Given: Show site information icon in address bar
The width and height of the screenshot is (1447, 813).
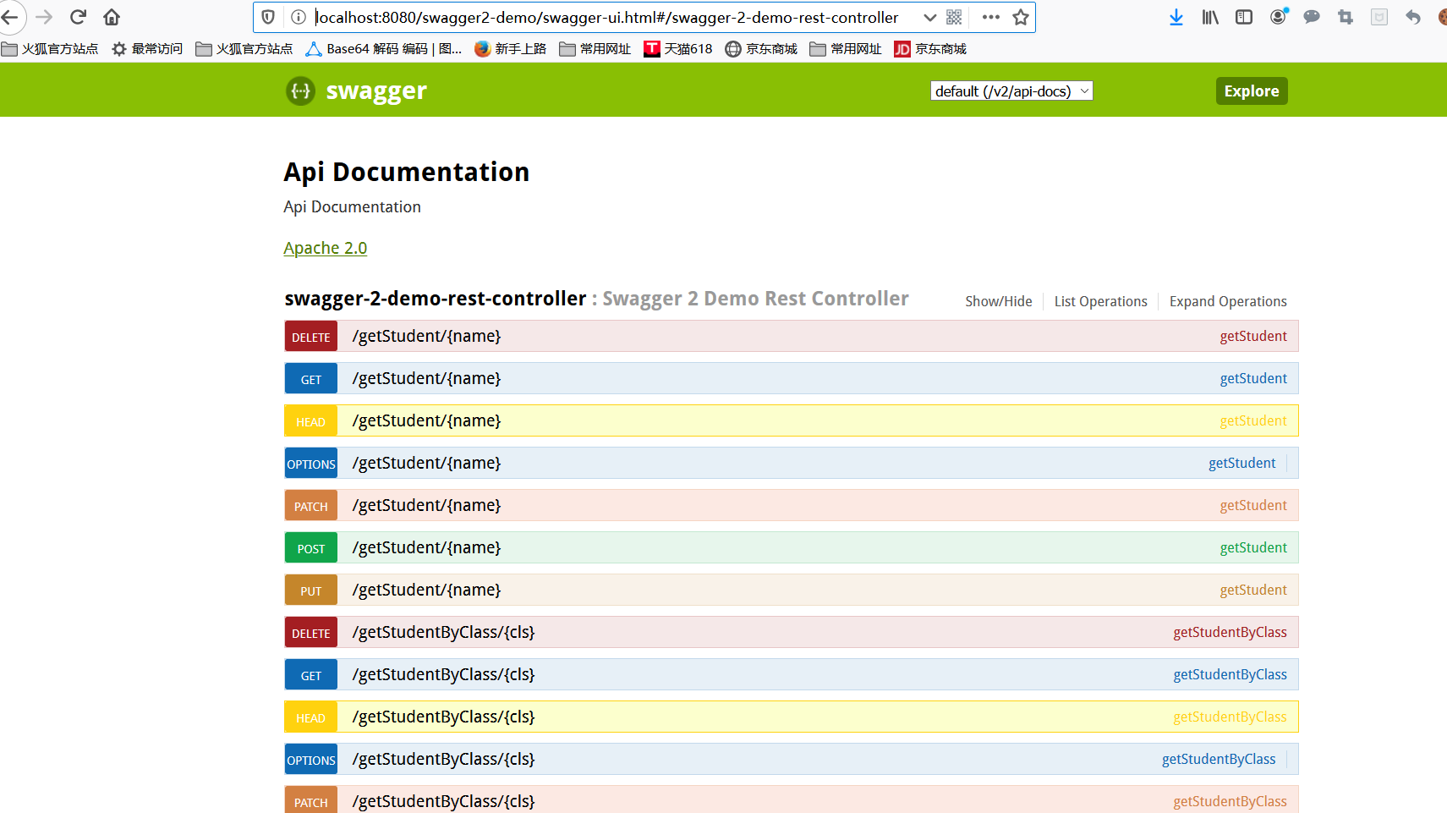Looking at the screenshot, I should pos(298,17).
